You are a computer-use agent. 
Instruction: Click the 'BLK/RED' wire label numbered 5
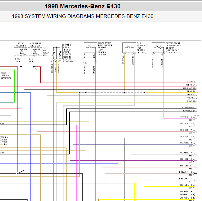click(x=191, y=95)
